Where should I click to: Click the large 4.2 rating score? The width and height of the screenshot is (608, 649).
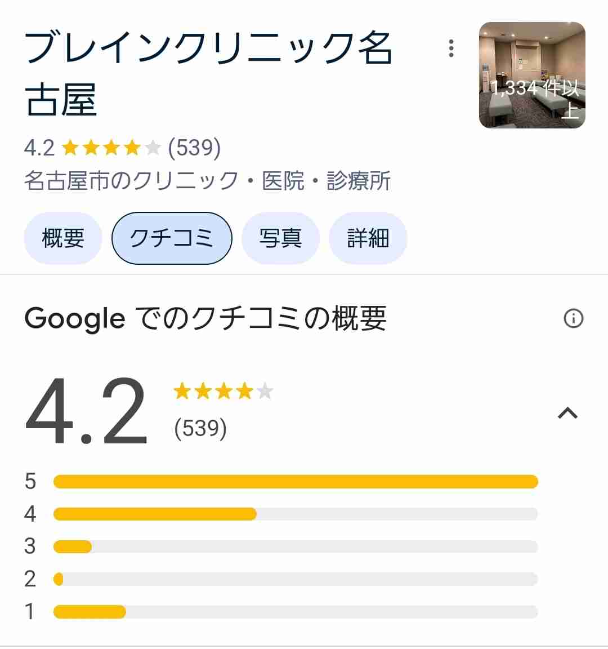tap(86, 410)
